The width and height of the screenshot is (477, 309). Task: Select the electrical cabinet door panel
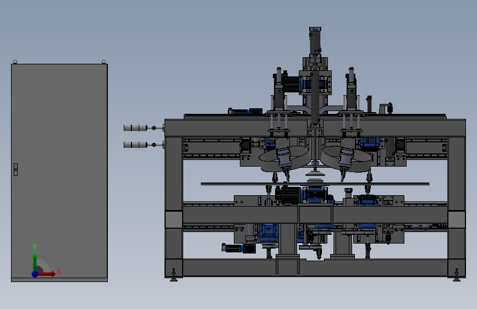pos(59,170)
